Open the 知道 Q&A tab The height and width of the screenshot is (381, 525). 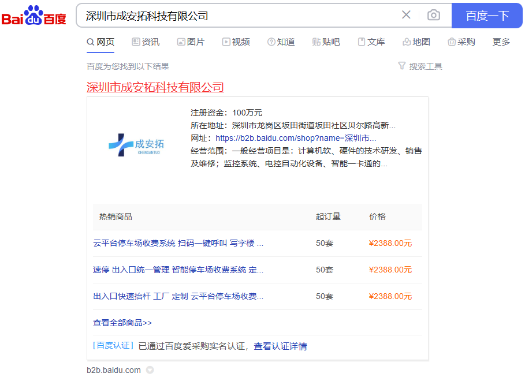[x=281, y=42]
